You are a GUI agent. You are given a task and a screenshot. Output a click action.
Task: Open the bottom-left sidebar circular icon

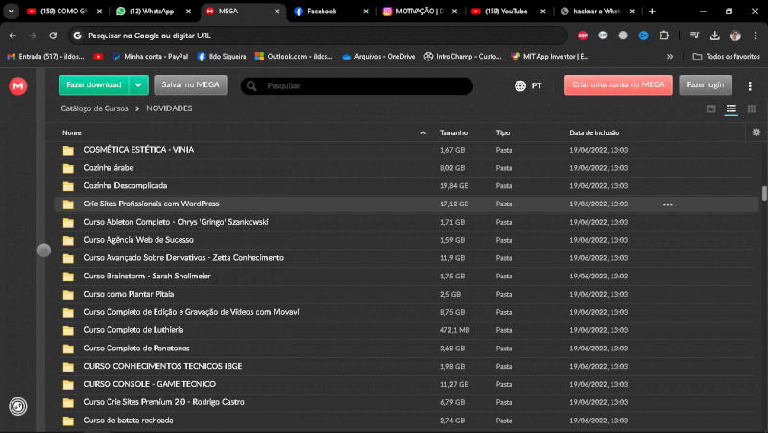[18, 406]
